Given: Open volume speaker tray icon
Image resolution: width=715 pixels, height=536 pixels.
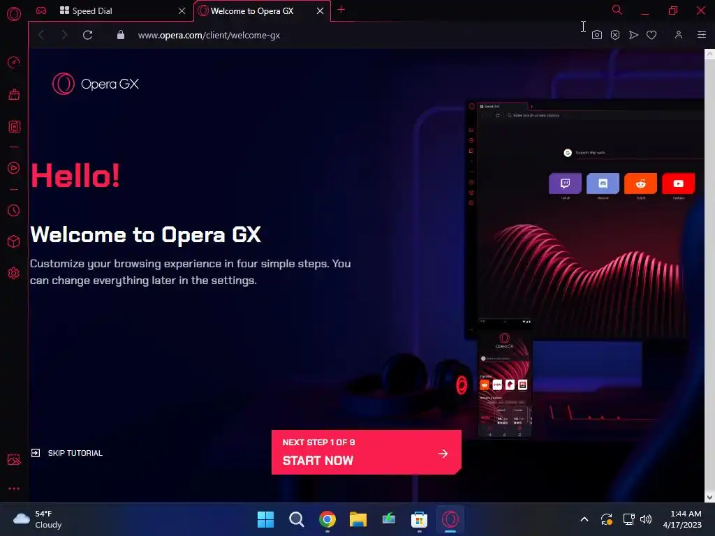Looking at the screenshot, I should [646, 519].
